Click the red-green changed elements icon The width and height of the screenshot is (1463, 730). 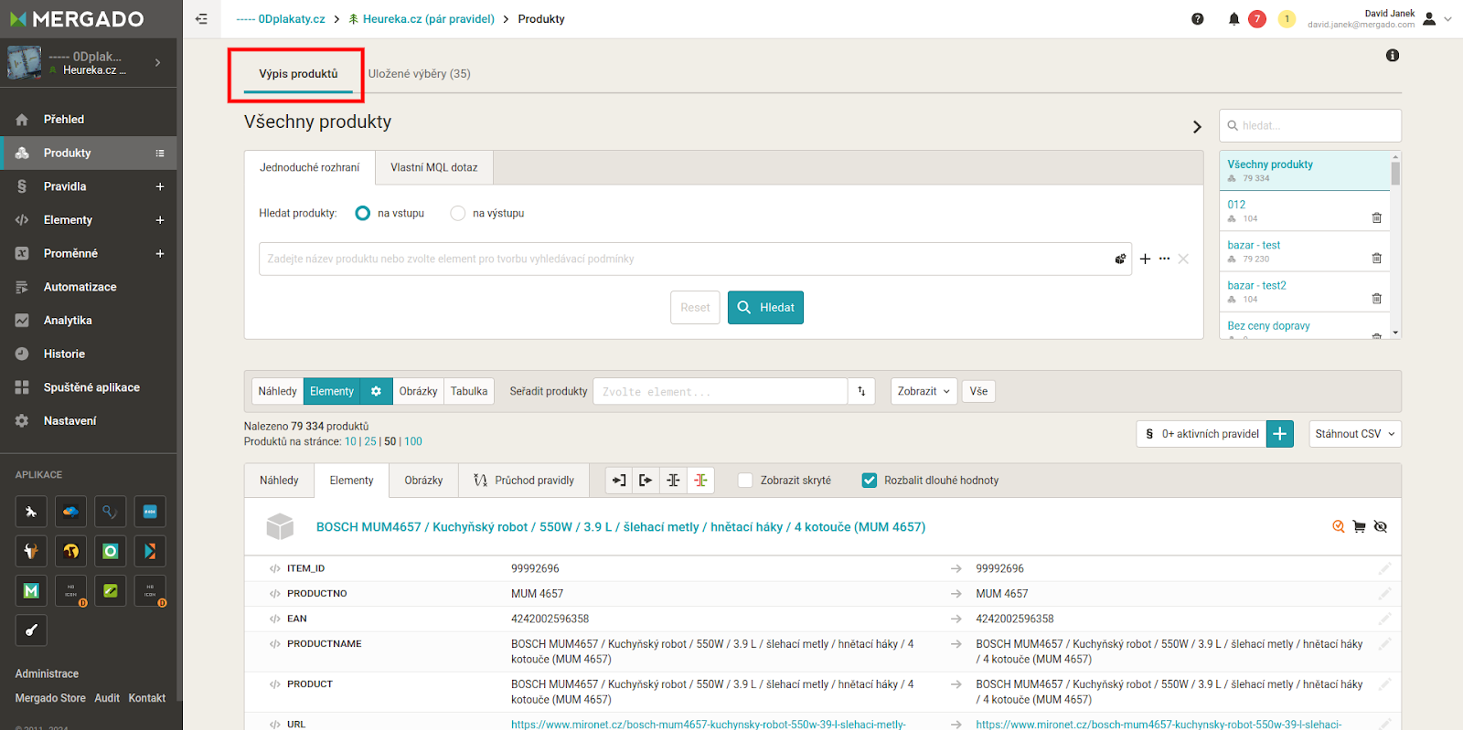point(700,481)
